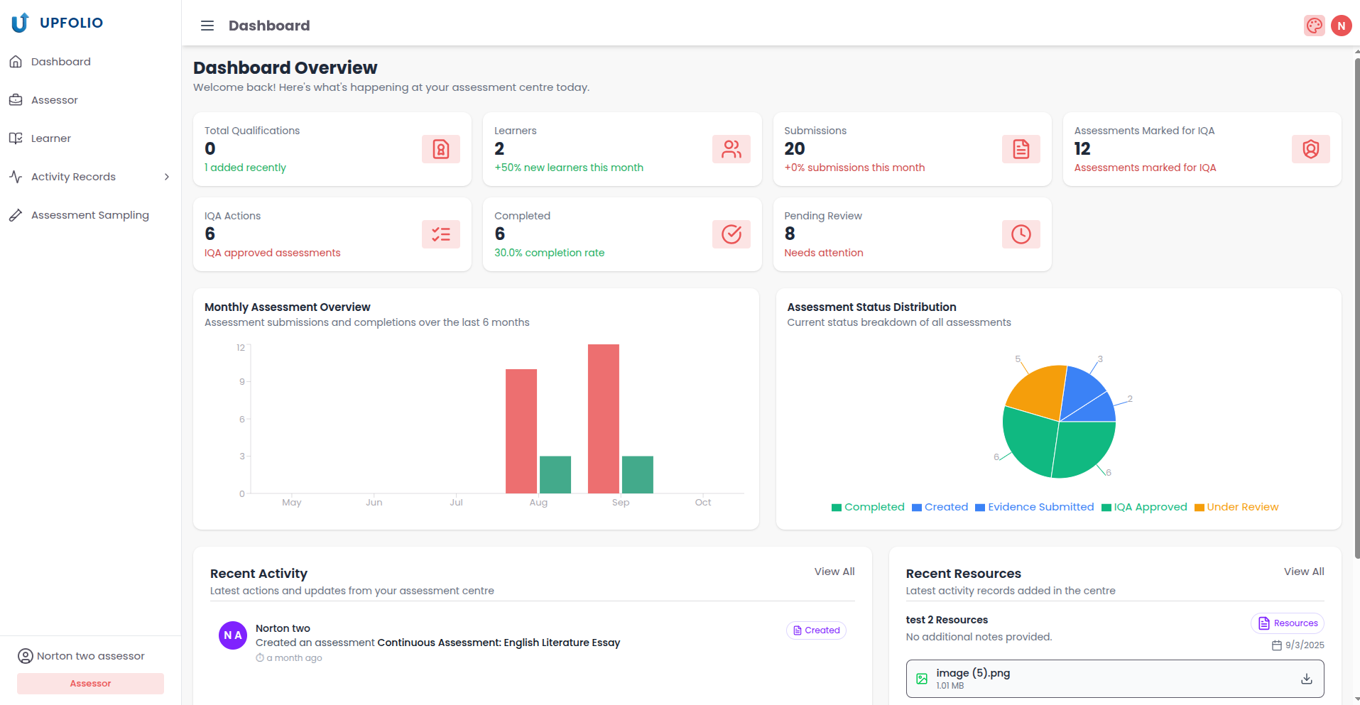Open the Total Qualifications card icon
This screenshot has height=705, width=1360.
[x=440, y=149]
